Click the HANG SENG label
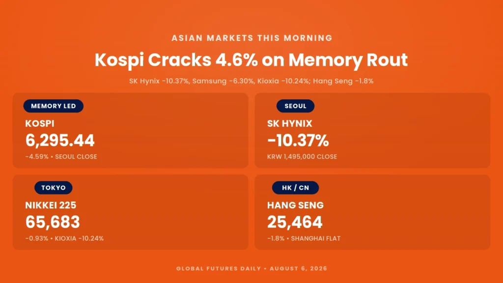The height and width of the screenshot is (283, 503). point(295,205)
